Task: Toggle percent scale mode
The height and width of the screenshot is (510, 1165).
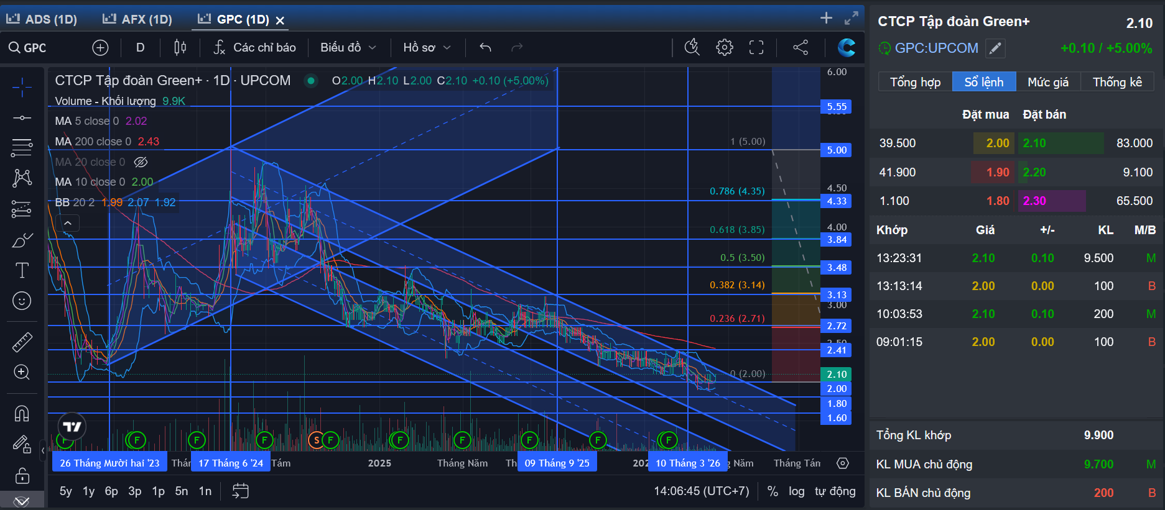Action: click(773, 491)
